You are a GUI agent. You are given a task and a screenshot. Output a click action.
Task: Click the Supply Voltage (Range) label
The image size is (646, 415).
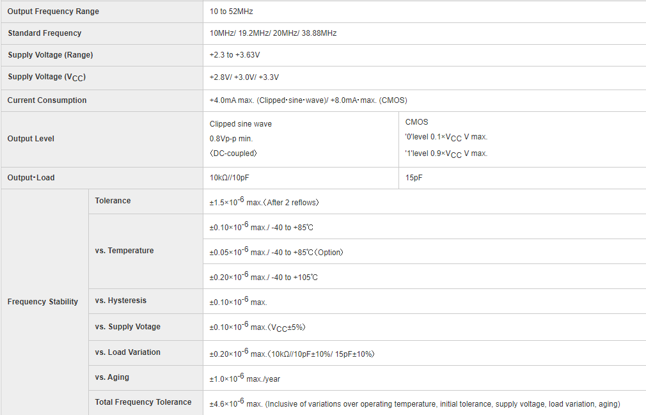[51, 55]
